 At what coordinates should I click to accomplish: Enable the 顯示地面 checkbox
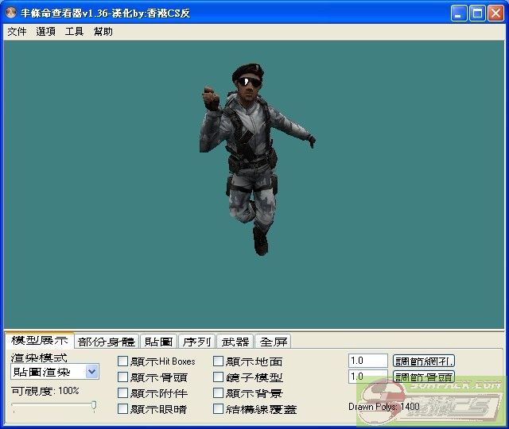[x=219, y=361]
